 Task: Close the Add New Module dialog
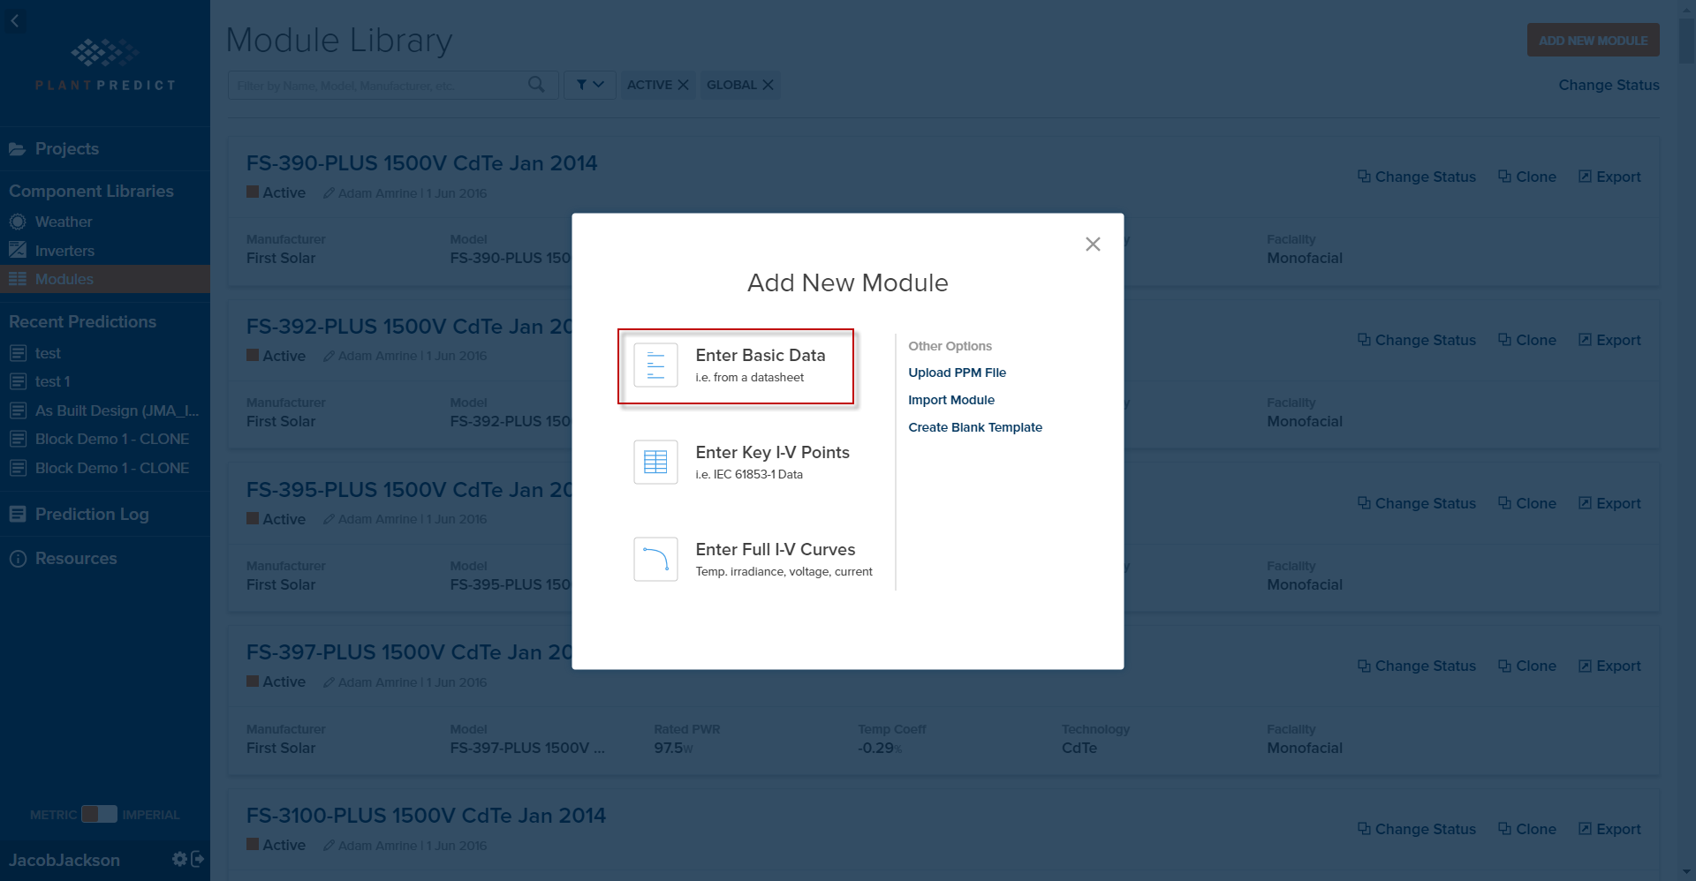tap(1093, 245)
